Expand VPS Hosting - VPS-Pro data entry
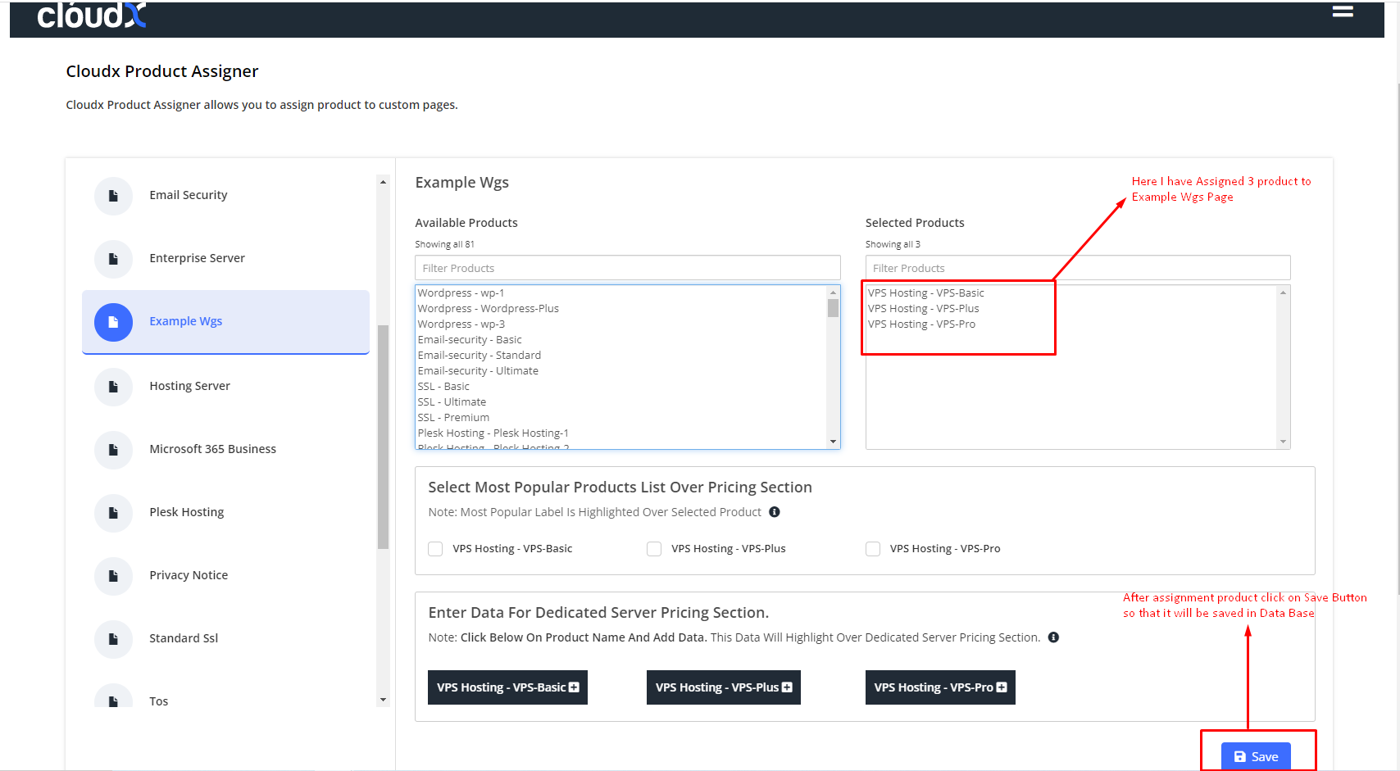This screenshot has width=1400, height=771. pos(940,687)
